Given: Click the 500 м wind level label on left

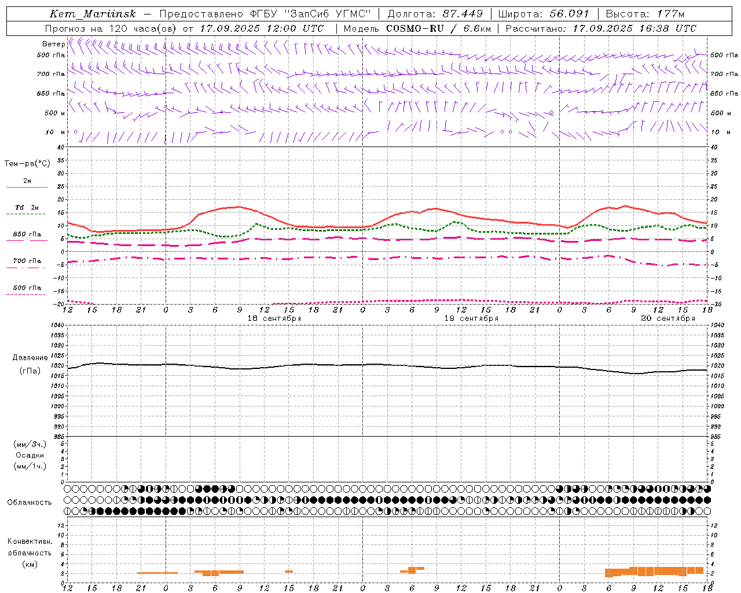Looking at the screenshot, I should (55, 114).
